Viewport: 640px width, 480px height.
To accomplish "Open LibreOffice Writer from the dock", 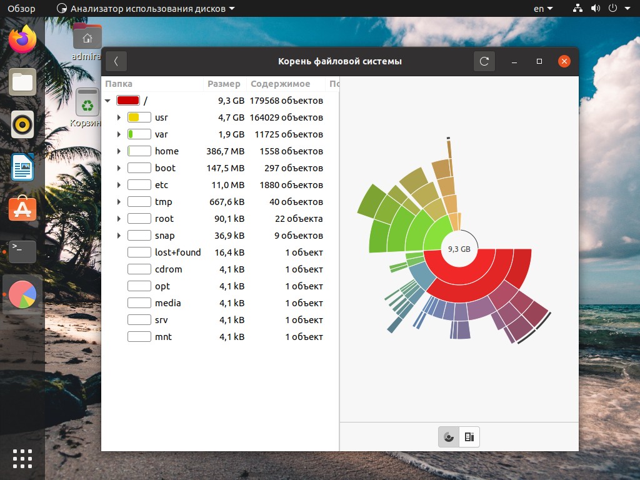I will click(x=22, y=167).
